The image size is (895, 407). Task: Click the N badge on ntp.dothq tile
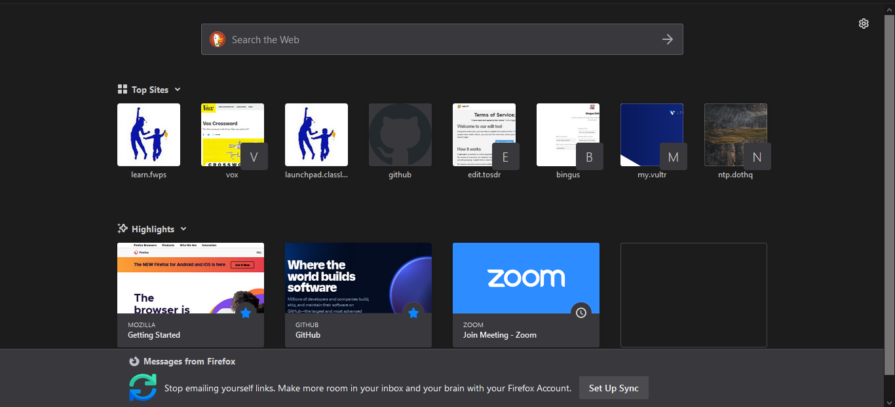click(x=757, y=156)
